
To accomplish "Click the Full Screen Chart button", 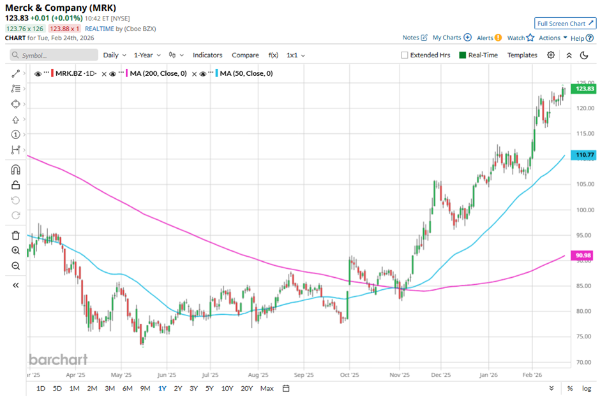I will pos(565,24).
